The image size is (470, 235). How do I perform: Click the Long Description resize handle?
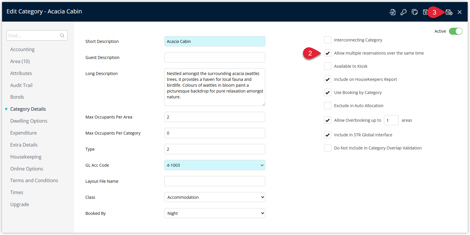click(263, 104)
